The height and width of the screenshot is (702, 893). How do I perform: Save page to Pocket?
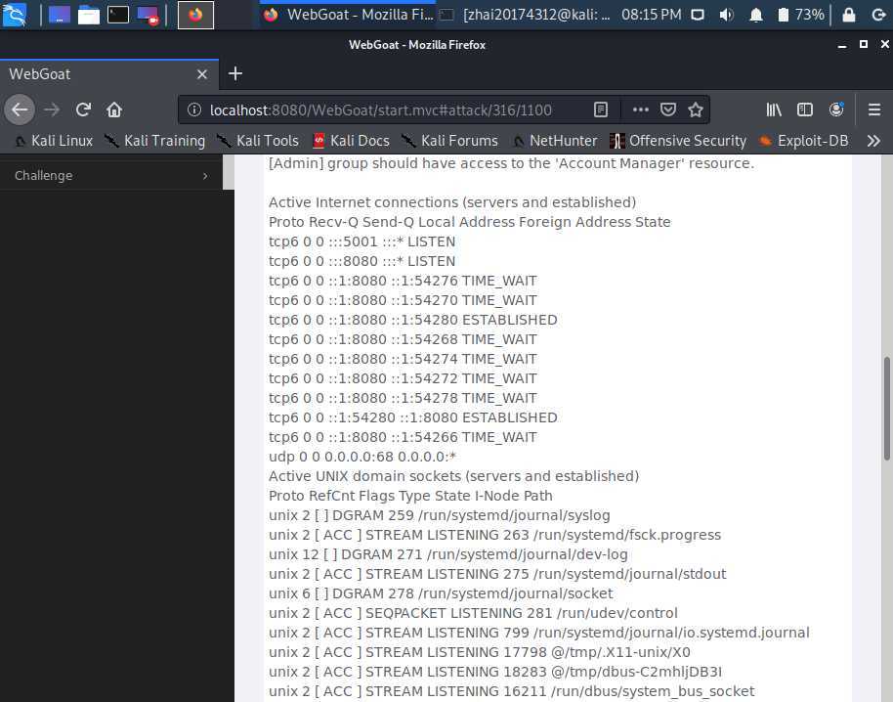click(668, 110)
